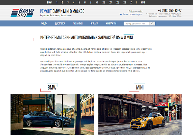The image size is (193, 135).
Task: Open the Ваша корзина пуста cart link
Action: (x=133, y=14)
